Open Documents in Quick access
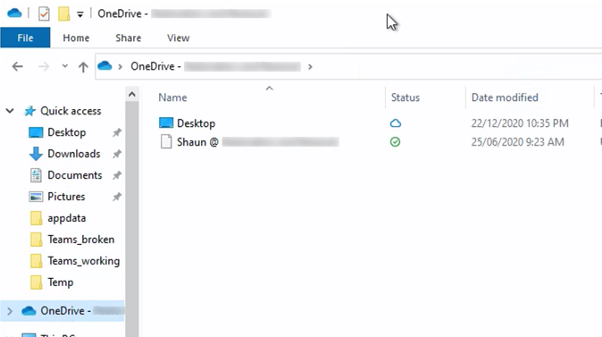This screenshot has height=337, width=602. point(75,175)
